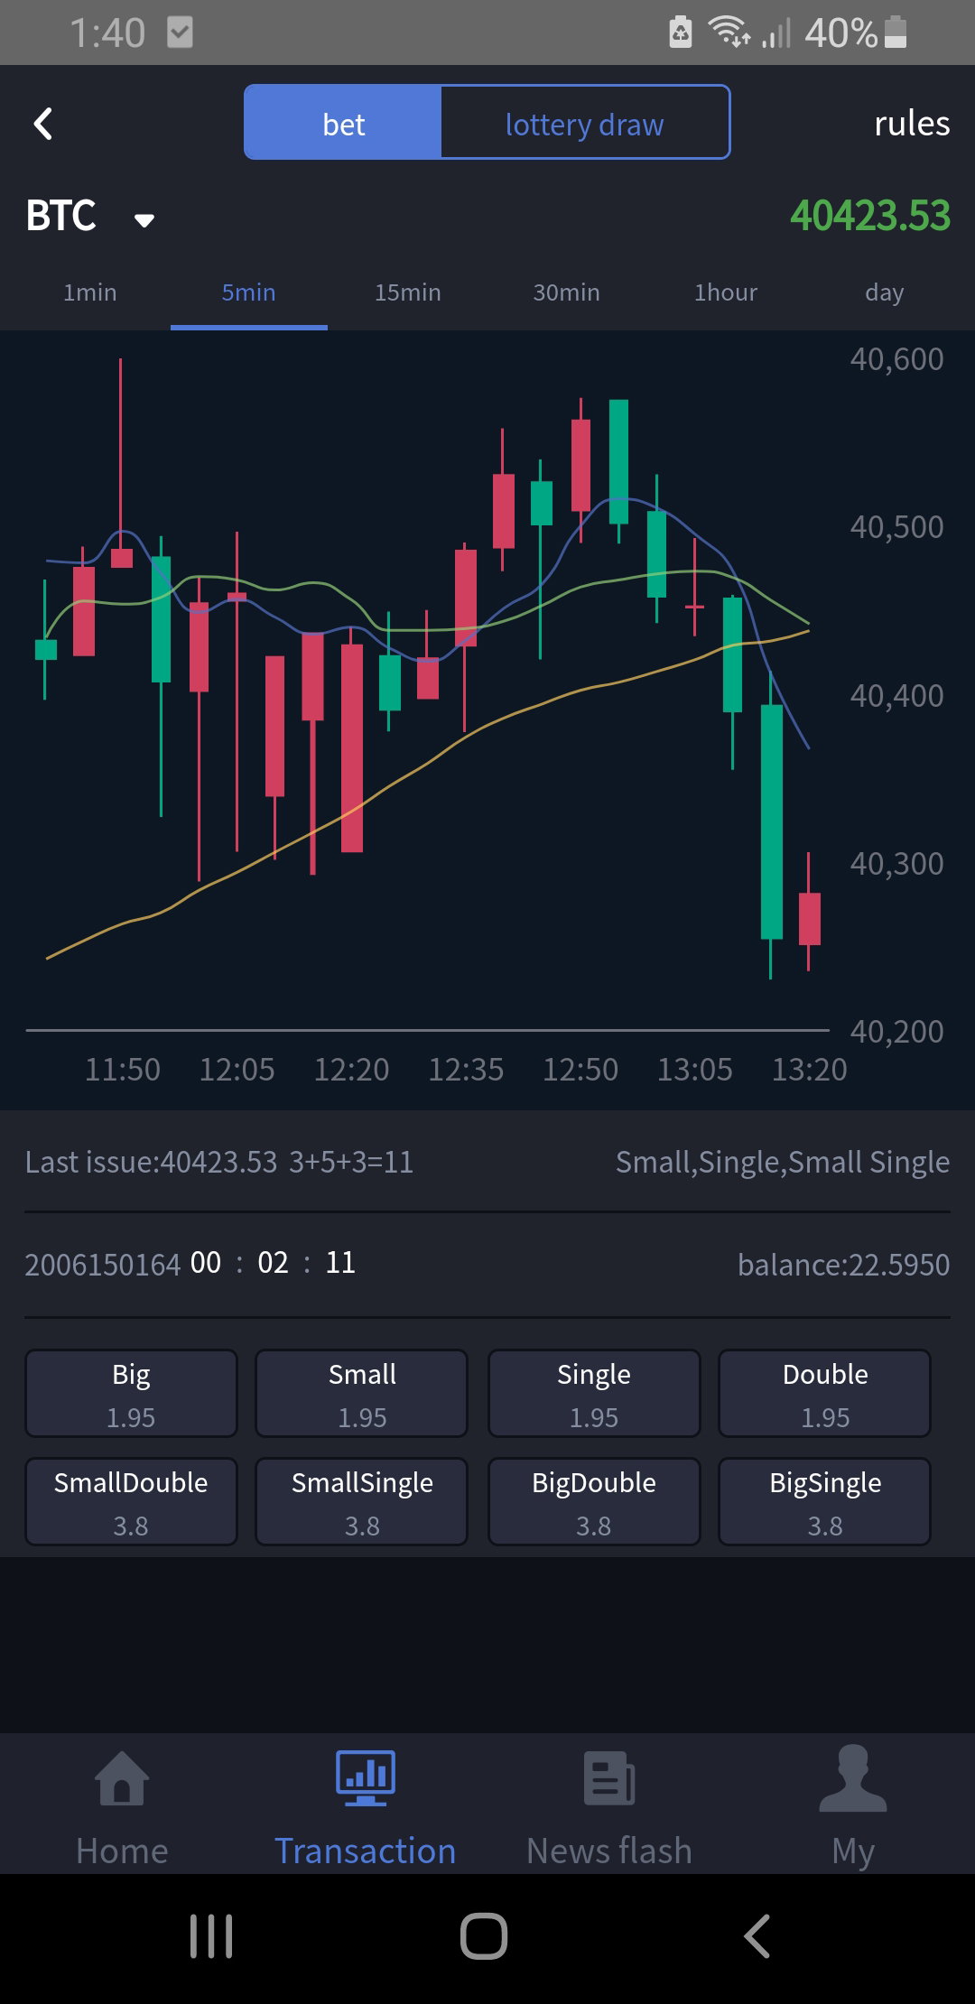Choose the BigSingle 3.8 bet
This screenshot has width=975, height=2004.
(825, 1501)
